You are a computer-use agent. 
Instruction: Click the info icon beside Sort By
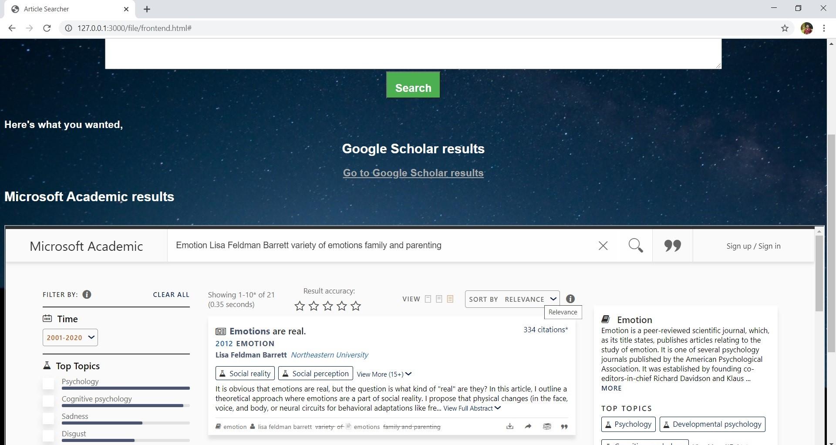pos(570,299)
